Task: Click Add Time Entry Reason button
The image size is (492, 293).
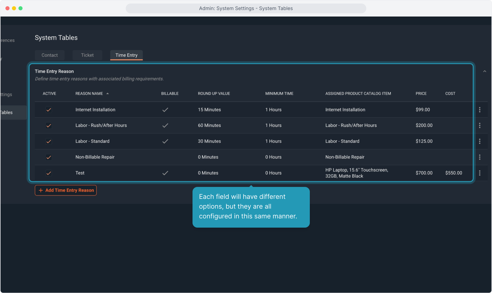Action: coord(66,190)
